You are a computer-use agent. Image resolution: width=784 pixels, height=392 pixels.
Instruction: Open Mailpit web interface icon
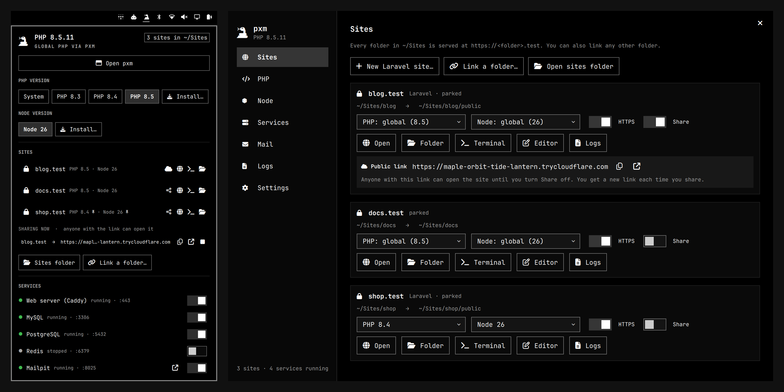click(175, 368)
